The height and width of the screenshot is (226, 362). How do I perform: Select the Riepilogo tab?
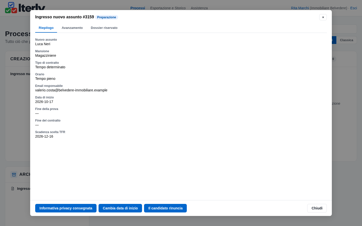(46, 28)
